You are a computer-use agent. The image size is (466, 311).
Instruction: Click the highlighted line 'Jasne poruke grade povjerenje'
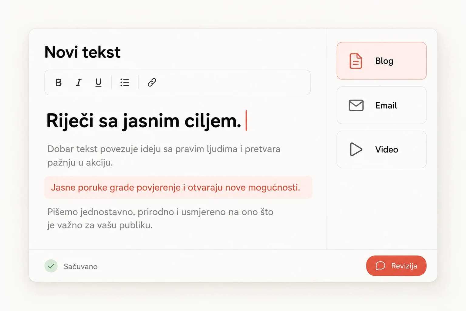(x=178, y=187)
